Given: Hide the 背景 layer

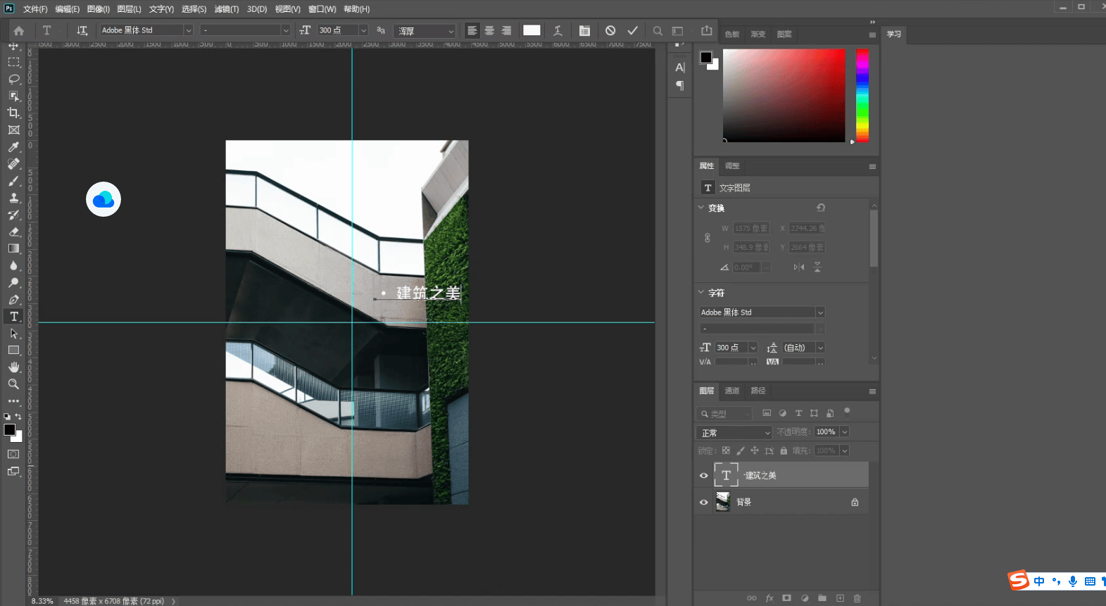Looking at the screenshot, I should coord(703,503).
